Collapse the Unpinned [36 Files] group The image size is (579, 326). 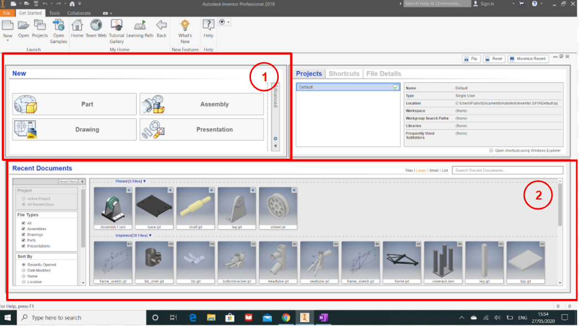pos(150,235)
